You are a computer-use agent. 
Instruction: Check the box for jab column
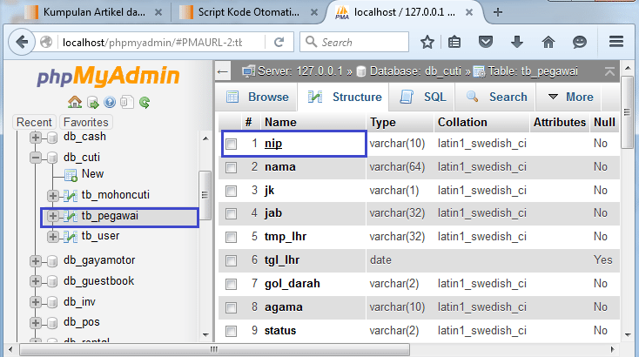231,214
